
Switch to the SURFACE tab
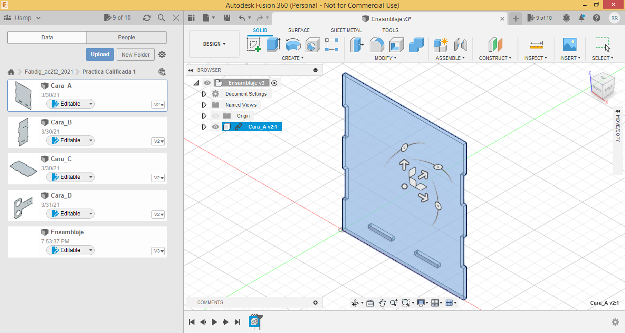point(299,30)
